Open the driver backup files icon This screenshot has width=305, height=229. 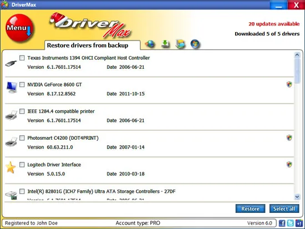tap(180, 44)
